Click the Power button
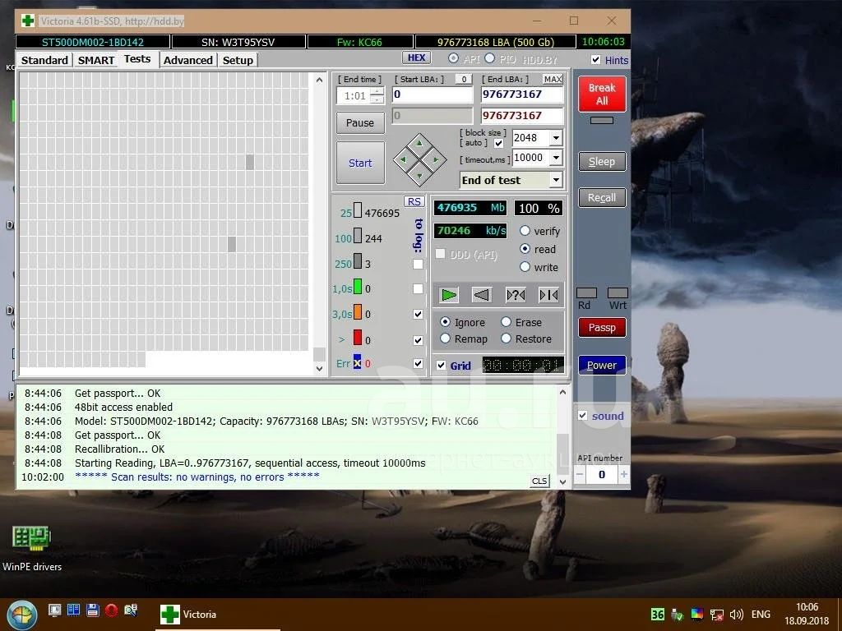This screenshot has height=631, width=842. 602,365
